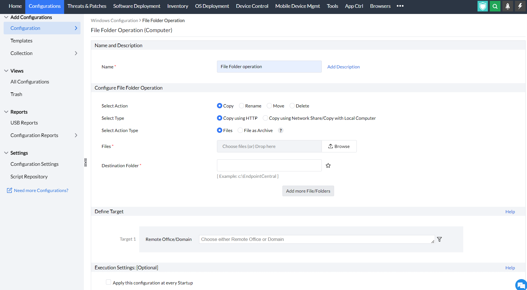The image size is (527, 290).
Task: Click the star icon beside Destination Folder
Action: 328,166
